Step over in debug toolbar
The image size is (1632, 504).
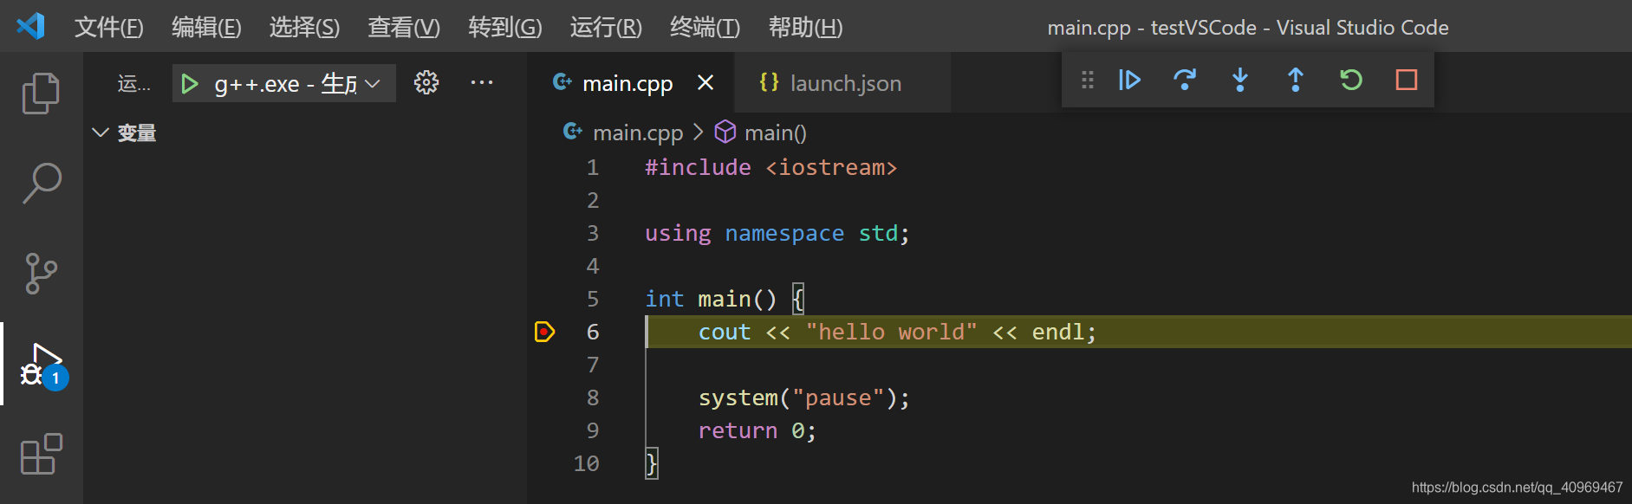point(1185,80)
